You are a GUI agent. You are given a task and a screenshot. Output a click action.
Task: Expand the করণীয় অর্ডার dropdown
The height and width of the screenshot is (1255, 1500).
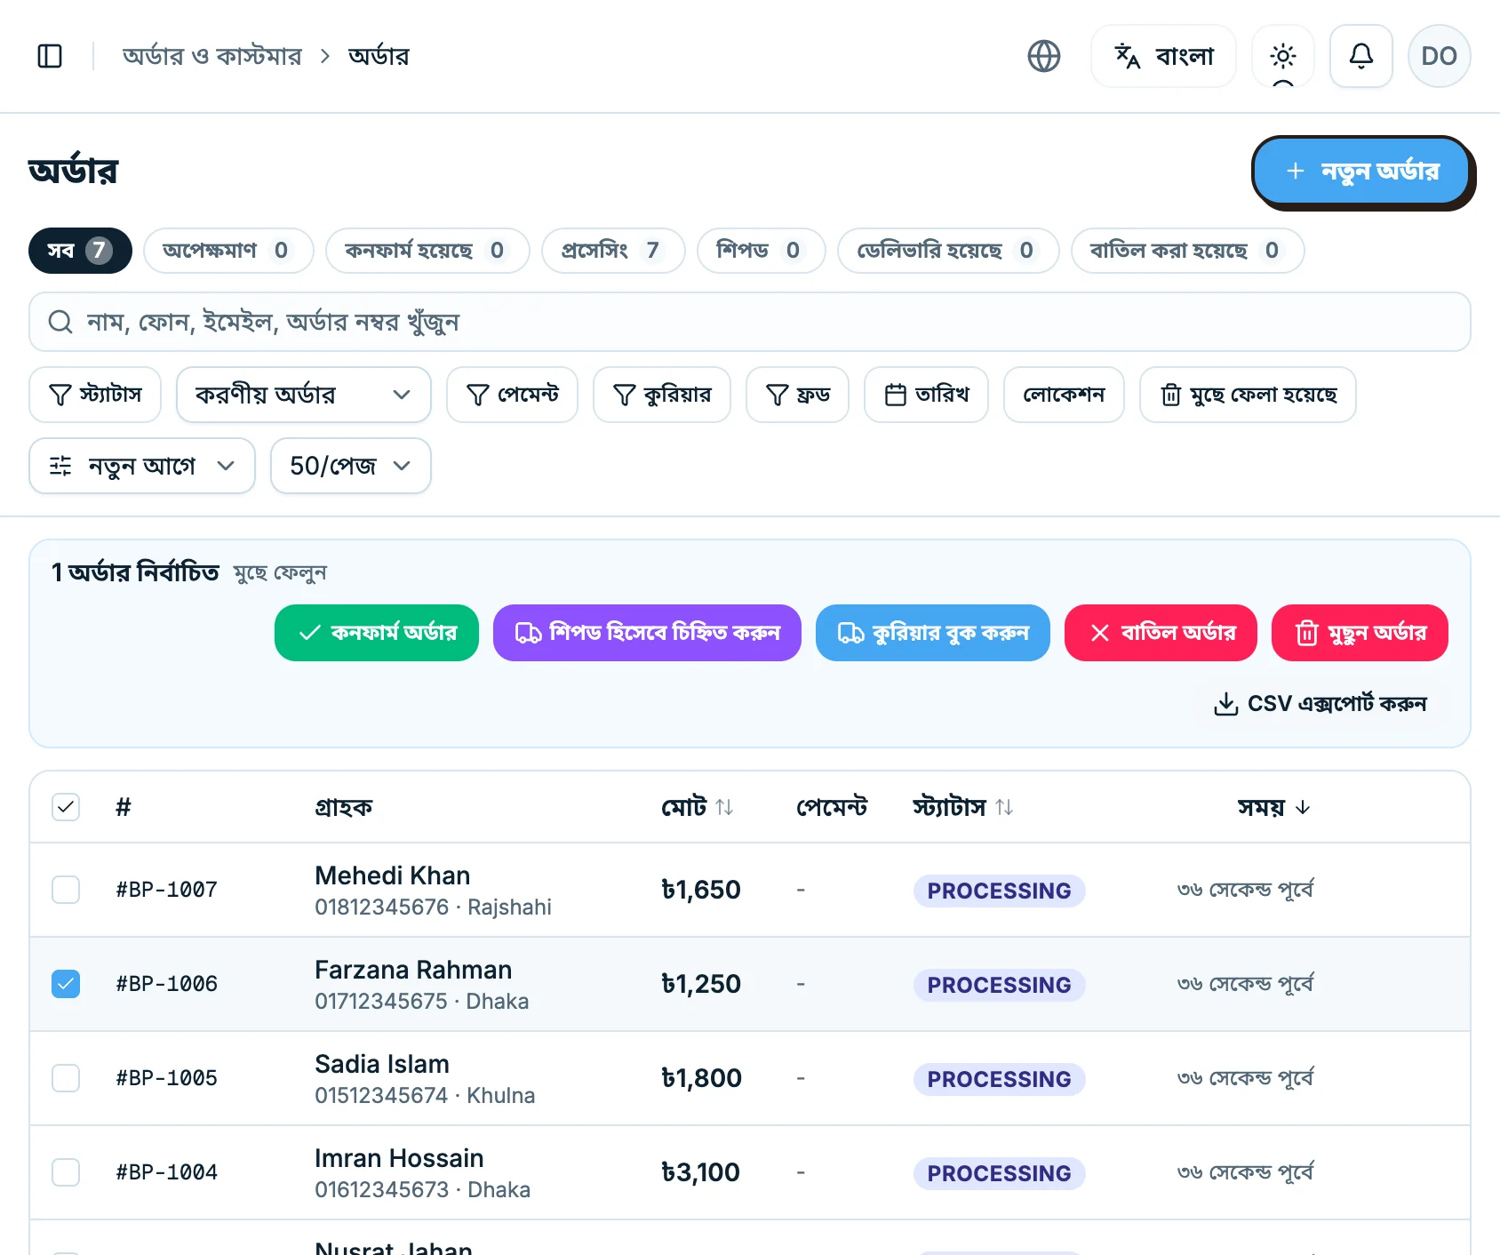304,395
